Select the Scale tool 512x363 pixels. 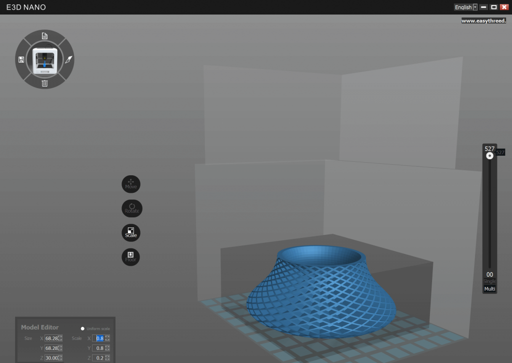pos(130,232)
